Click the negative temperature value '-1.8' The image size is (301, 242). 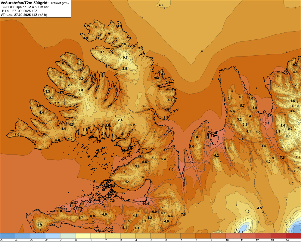pyautogui.click(x=240, y=232)
